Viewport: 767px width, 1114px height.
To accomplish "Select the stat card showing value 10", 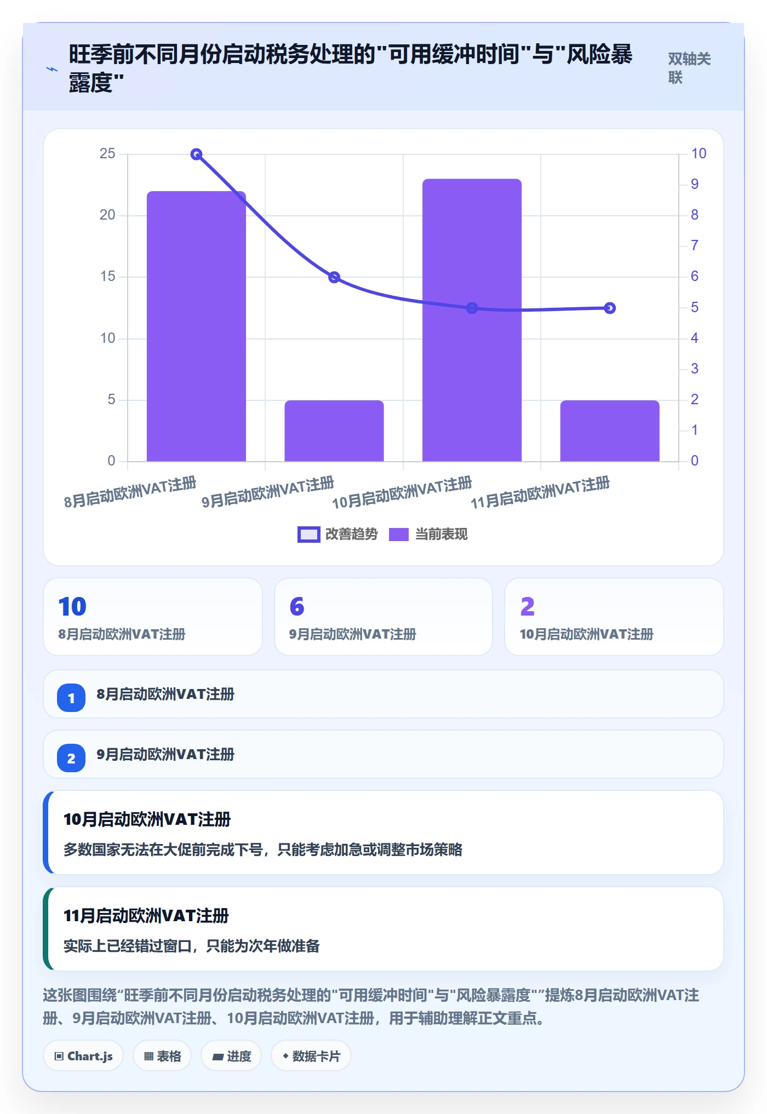I will (153, 617).
